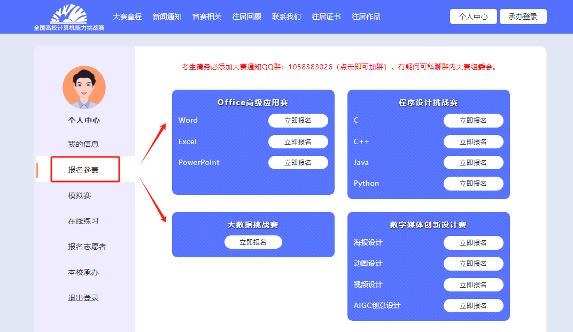573x332 pixels.
Task: Choose 退出登录 in the sidebar
Action: (x=83, y=298)
